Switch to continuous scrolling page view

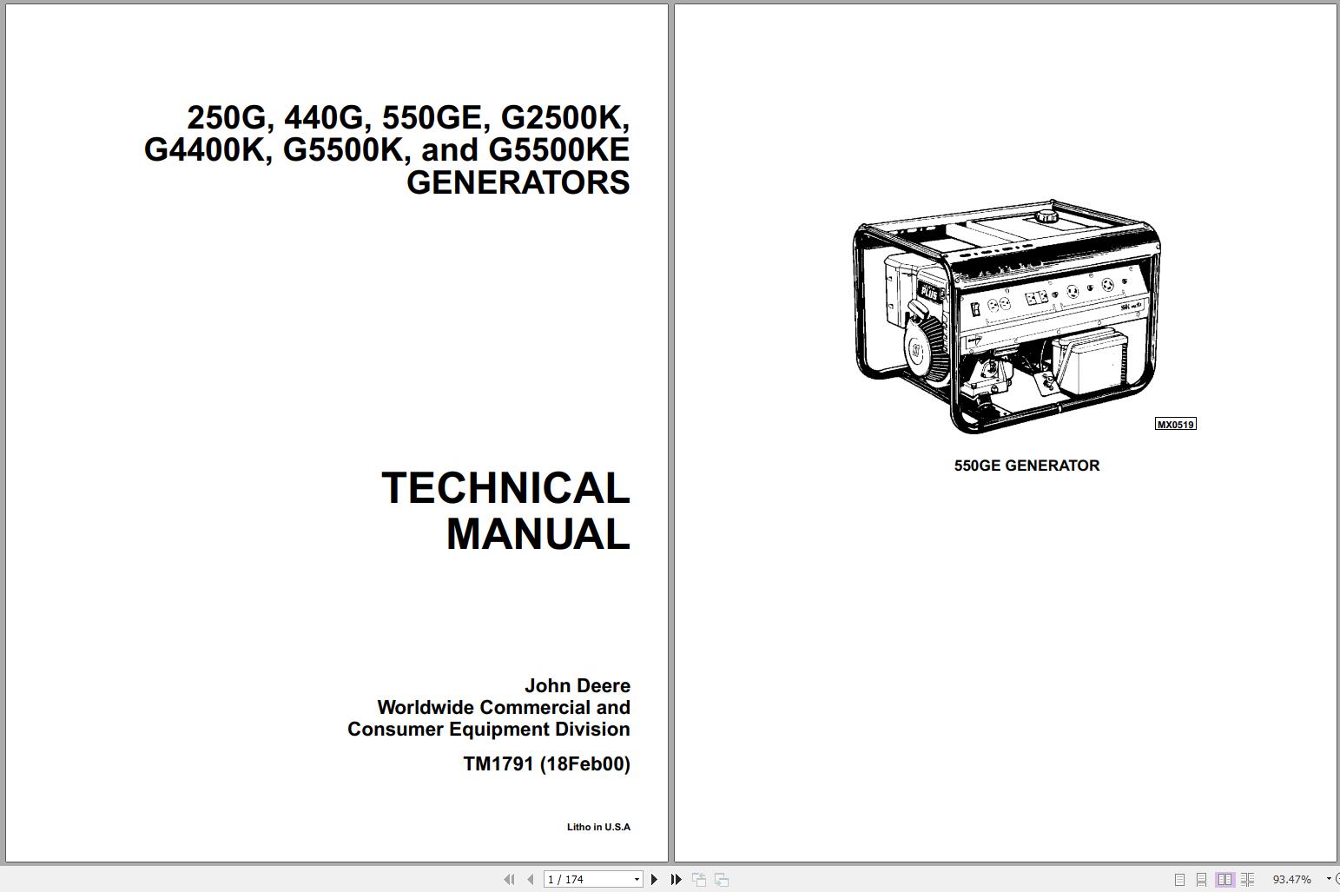click(x=1204, y=879)
